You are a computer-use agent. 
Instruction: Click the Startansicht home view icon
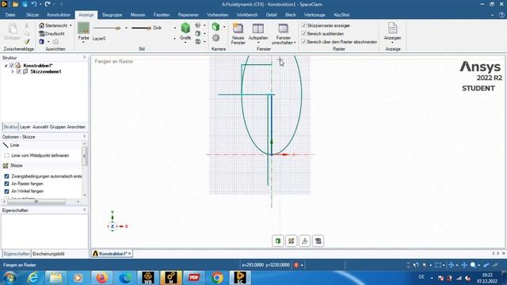click(x=41, y=25)
